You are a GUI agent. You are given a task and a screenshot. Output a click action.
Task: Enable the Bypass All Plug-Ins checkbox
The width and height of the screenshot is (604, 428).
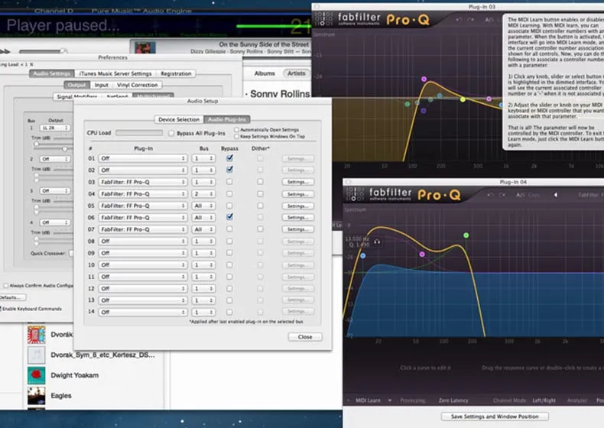pos(171,133)
